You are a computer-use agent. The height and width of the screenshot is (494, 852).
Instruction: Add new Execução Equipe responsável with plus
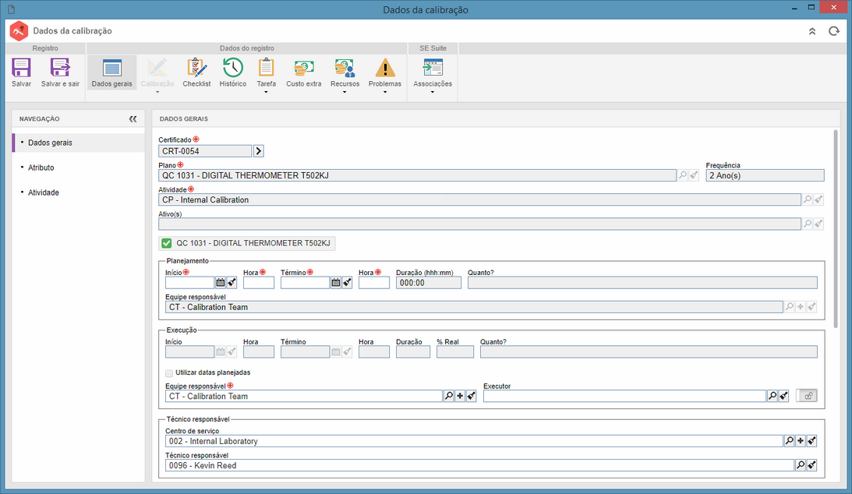point(460,397)
